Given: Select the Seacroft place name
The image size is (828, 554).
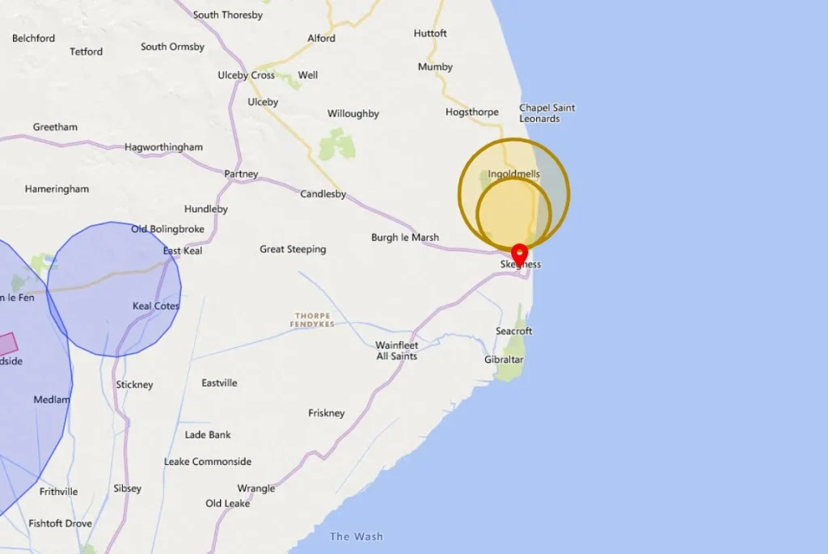Looking at the screenshot, I should (513, 331).
